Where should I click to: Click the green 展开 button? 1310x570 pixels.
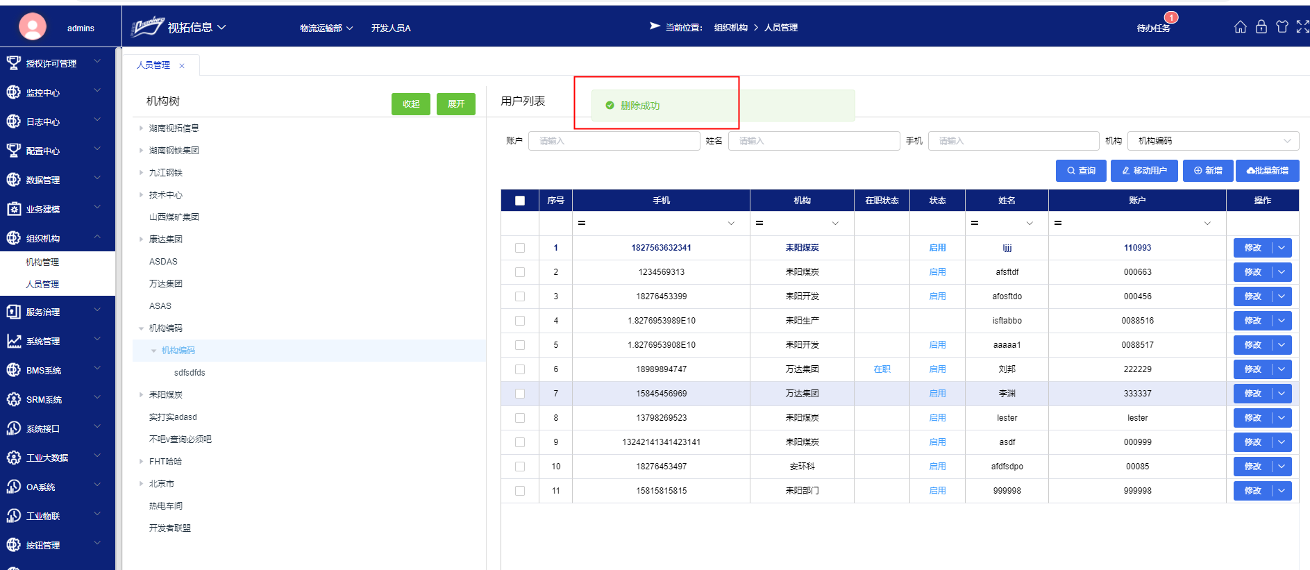coord(456,104)
